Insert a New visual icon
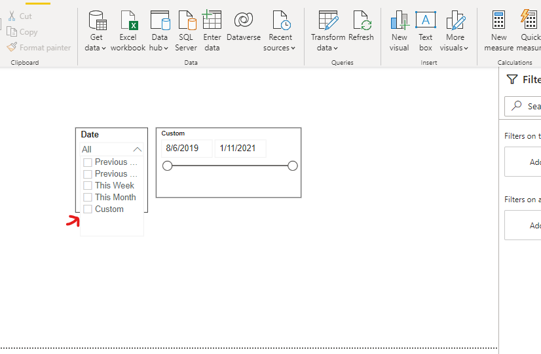Image resolution: width=541 pixels, height=354 pixels. tap(400, 20)
